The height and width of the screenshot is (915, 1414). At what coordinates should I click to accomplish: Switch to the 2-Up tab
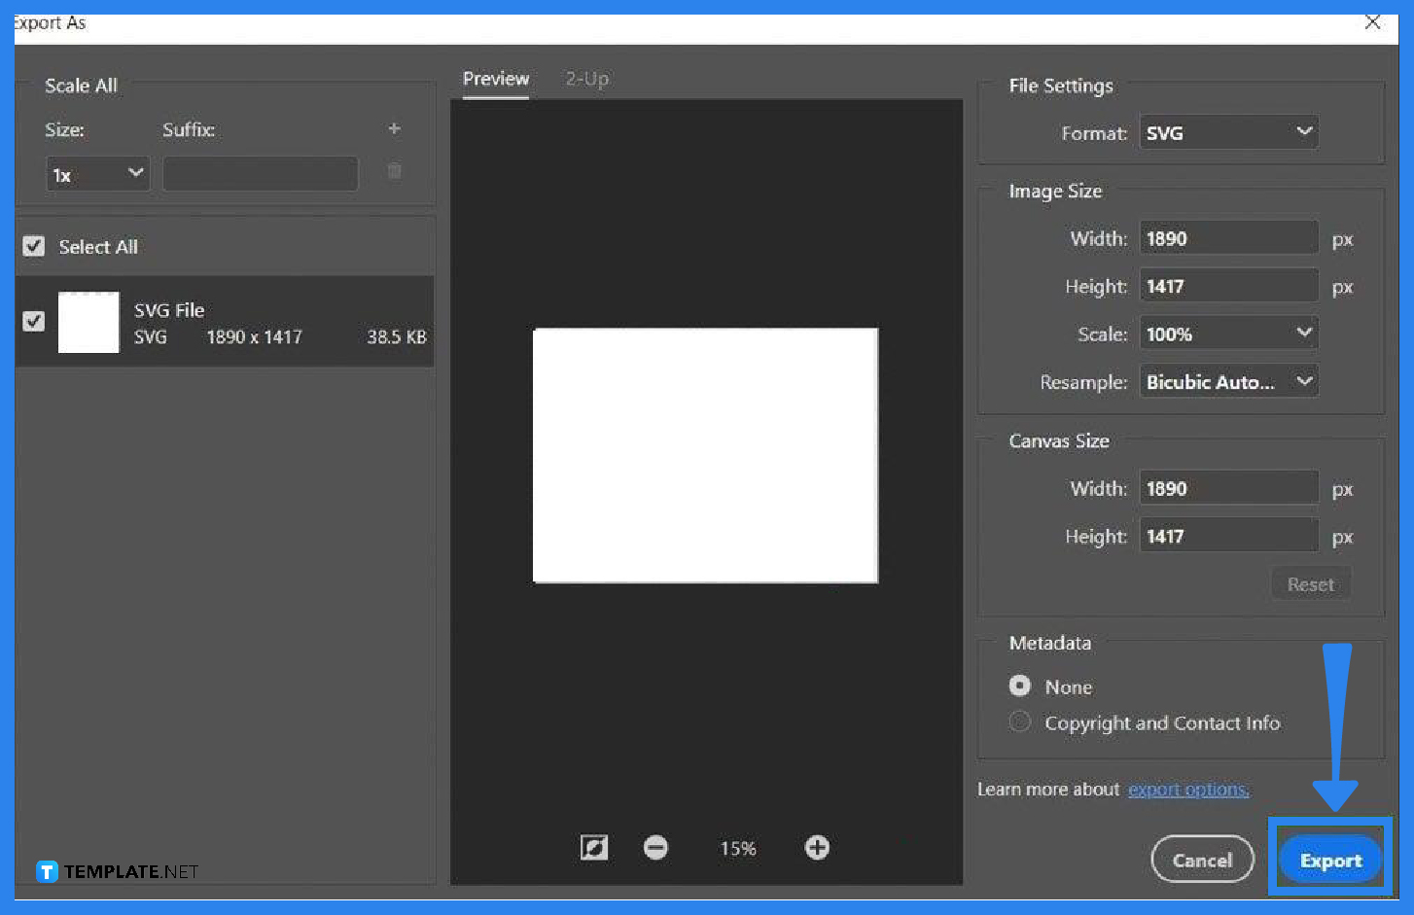(x=586, y=79)
